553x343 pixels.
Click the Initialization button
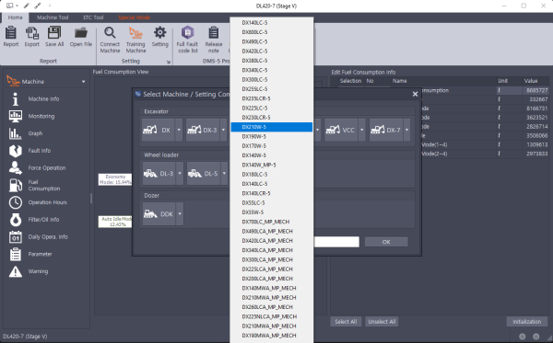tap(527, 322)
